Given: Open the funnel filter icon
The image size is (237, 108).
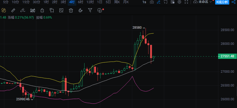Looking at the screenshot, I should (x=90, y=11).
